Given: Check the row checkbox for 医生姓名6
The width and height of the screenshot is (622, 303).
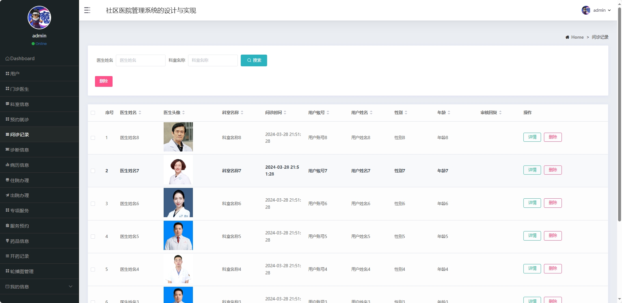Looking at the screenshot, I should [93, 204].
